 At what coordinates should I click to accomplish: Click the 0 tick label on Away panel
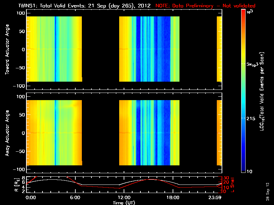(23, 133)
